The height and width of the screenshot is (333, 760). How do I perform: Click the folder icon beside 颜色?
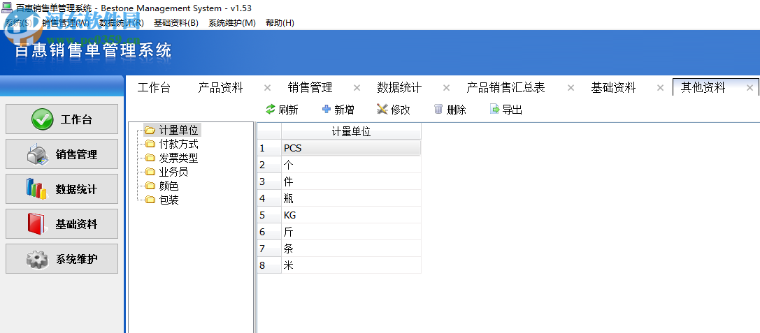coord(150,186)
